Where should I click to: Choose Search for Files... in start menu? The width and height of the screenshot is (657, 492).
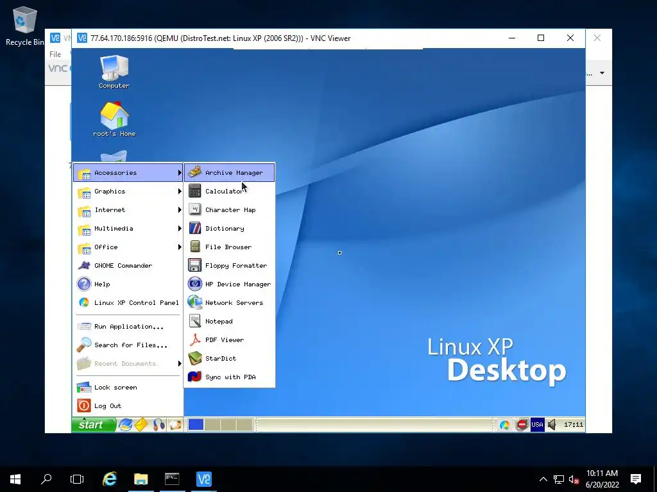click(128, 345)
